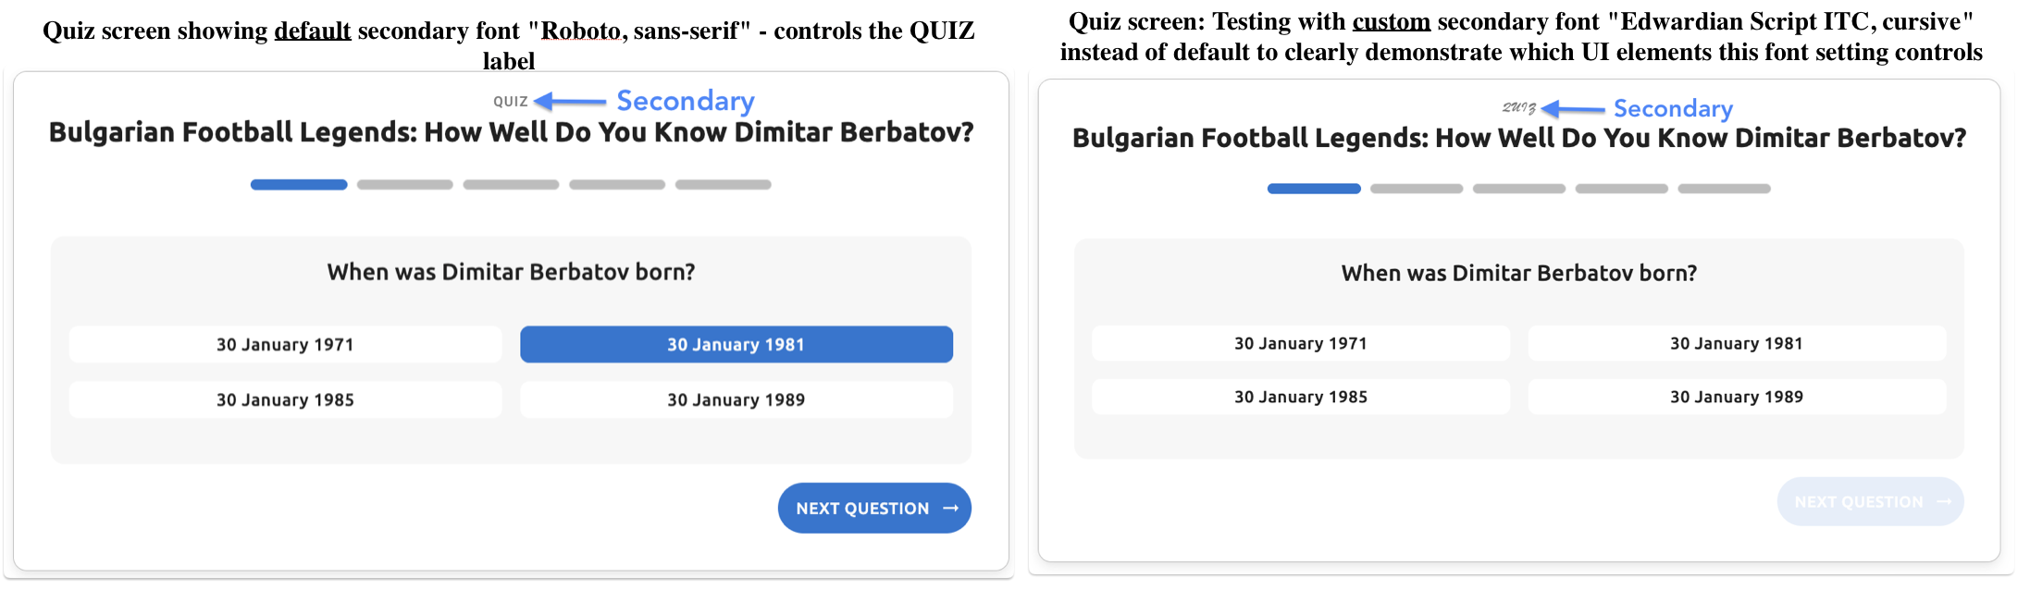This screenshot has width=2030, height=590.
Task: Click the last gray progress segment in the custom-font quiz
Action: (1724, 189)
